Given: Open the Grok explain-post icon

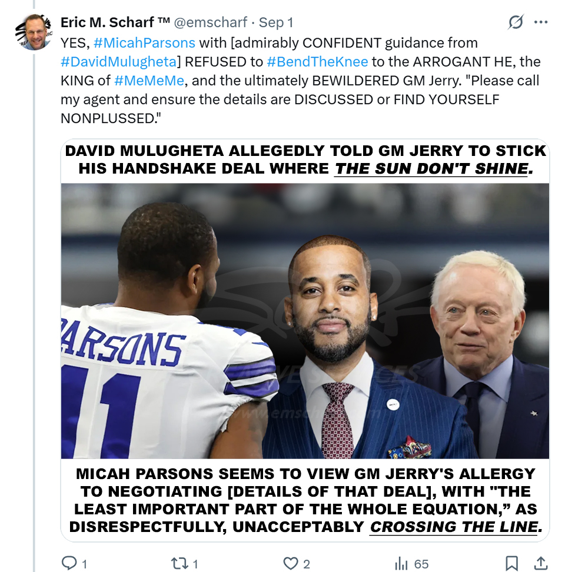Looking at the screenshot, I should 516,22.
